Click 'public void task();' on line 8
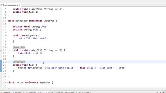The height and width of the screenshot is (93, 166). (25, 12)
